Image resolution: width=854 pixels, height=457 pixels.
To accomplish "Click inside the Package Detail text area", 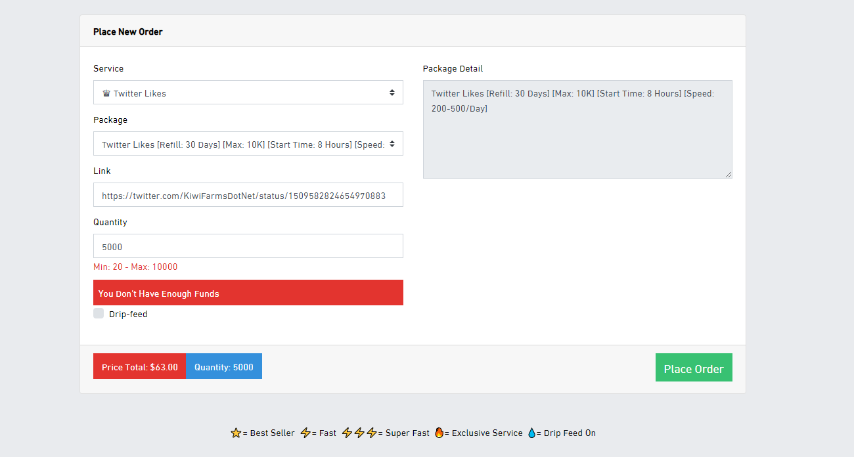I will click(x=577, y=129).
